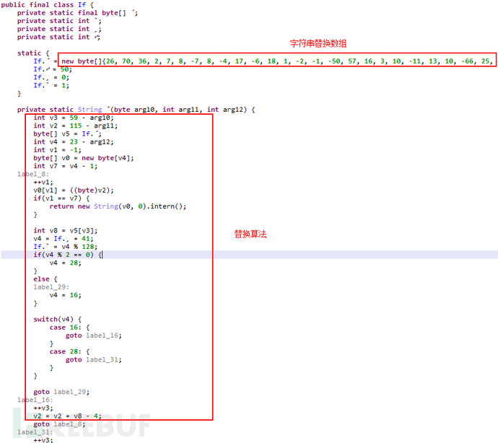Select the line 'int v7 = v4 - 1;'

pos(66,166)
